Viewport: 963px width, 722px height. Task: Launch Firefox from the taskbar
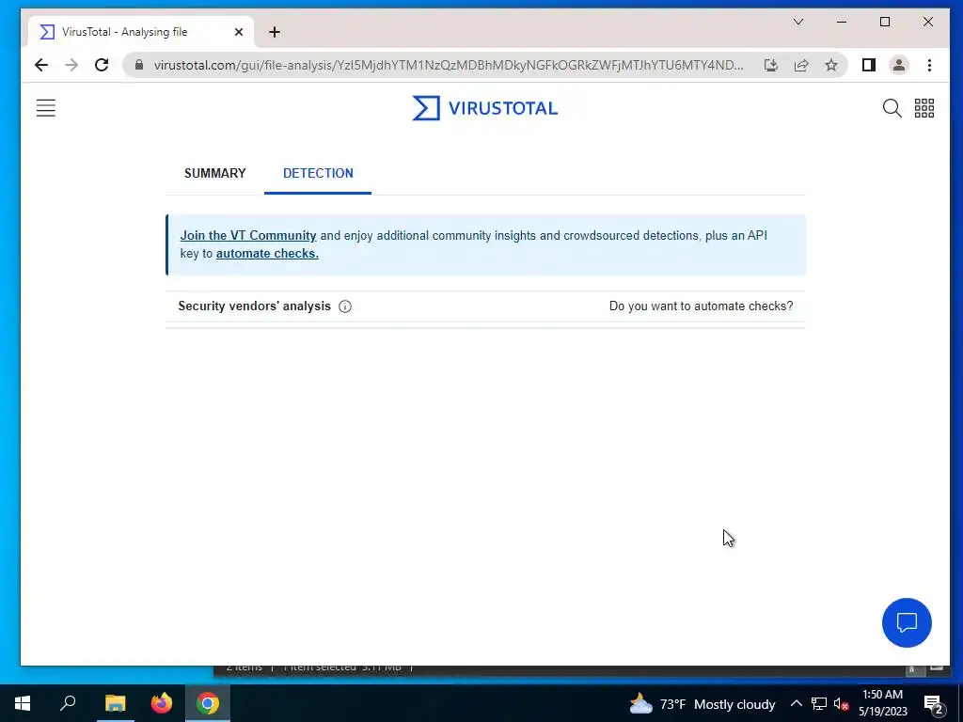(162, 703)
